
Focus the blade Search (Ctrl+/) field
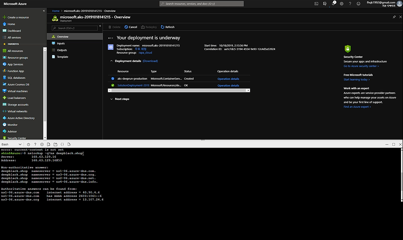point(75,28)
